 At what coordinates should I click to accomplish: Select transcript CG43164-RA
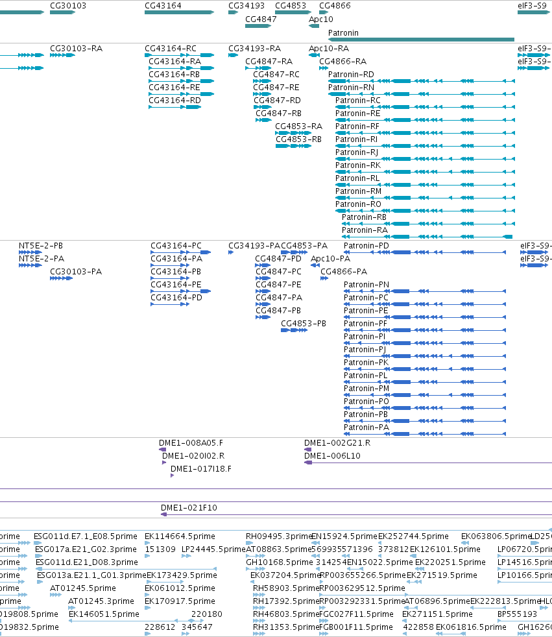pyautogui.click(x=181, y=68)
